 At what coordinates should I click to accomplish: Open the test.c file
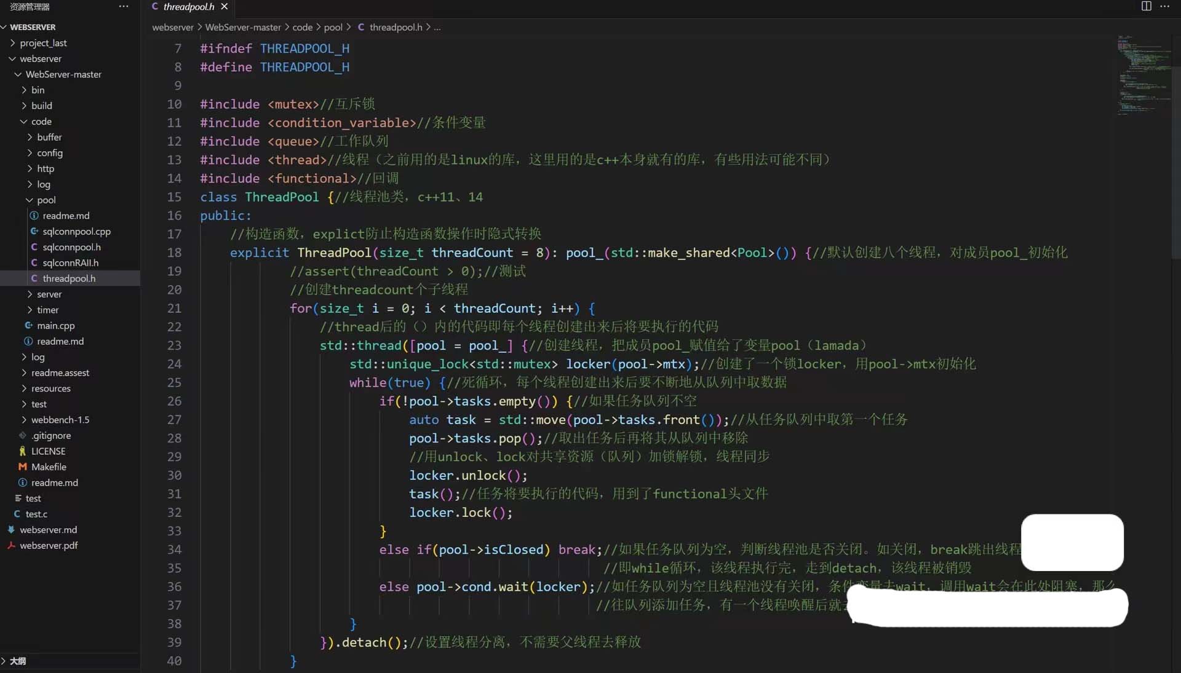pos(70,514)
